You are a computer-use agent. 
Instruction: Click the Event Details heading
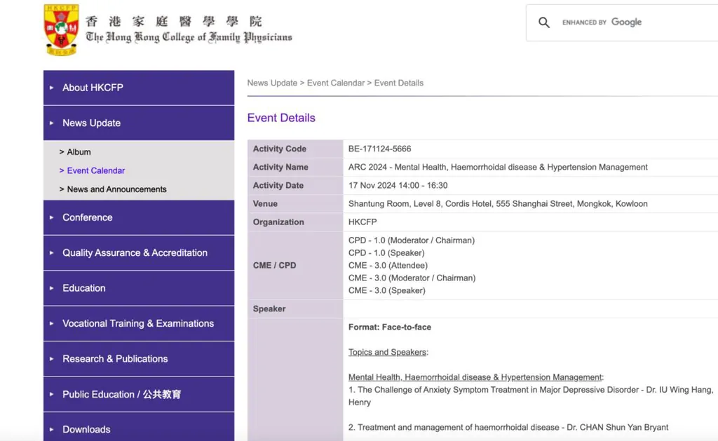point(281,118)
